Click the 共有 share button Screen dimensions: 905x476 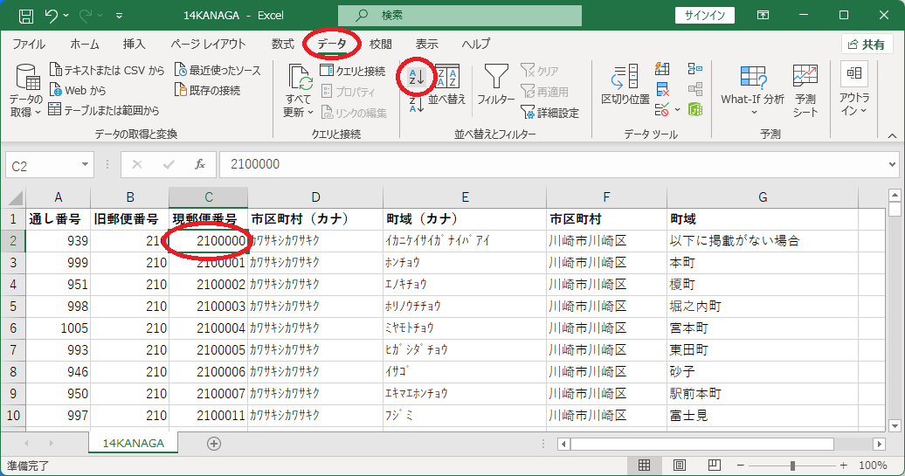coord(867,45)
